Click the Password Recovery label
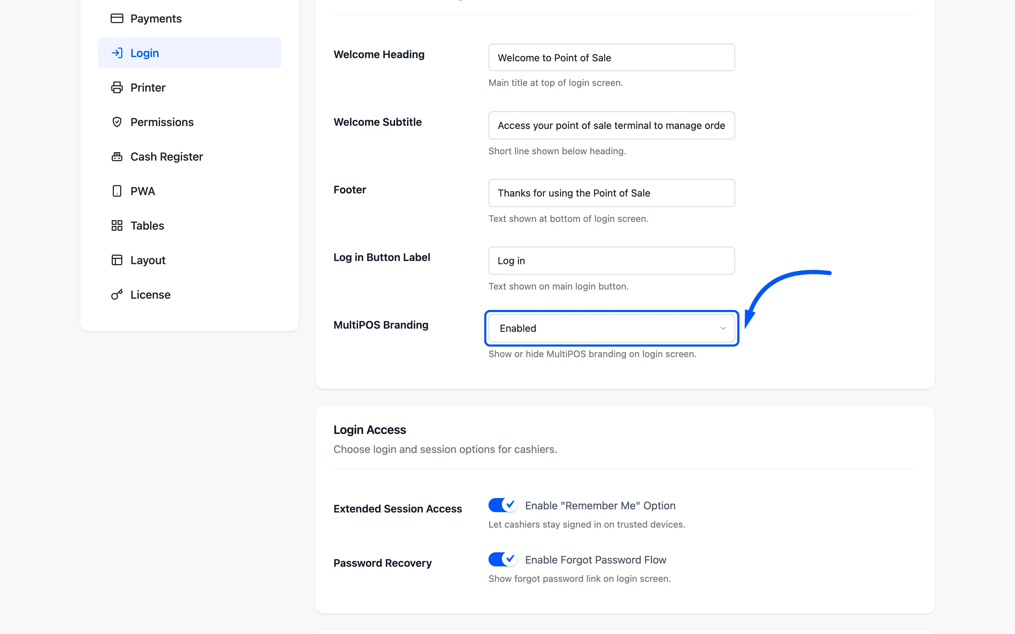Viewport: 1015px width, 634px height. (382, 563)
